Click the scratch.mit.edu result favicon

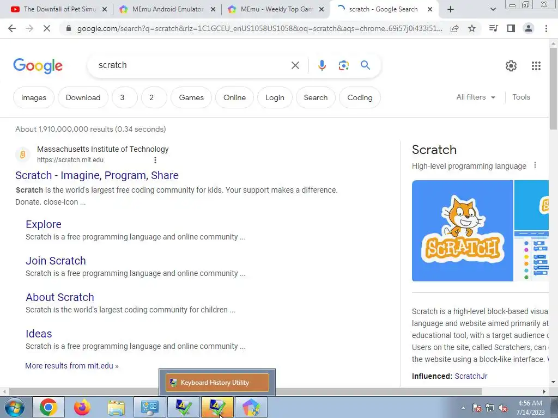pos(22,155)
